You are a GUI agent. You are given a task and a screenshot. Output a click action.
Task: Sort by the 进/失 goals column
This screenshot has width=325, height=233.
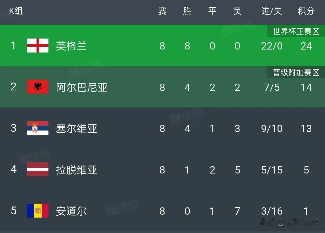[x=272, y=11]
